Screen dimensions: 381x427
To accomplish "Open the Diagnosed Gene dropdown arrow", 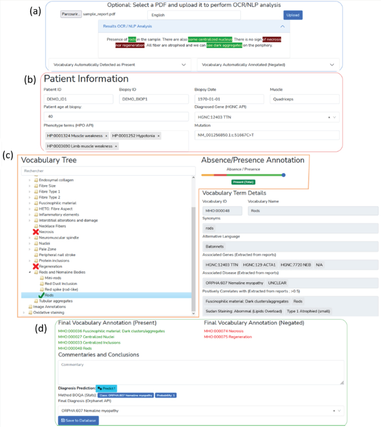I will click(334, 117).
